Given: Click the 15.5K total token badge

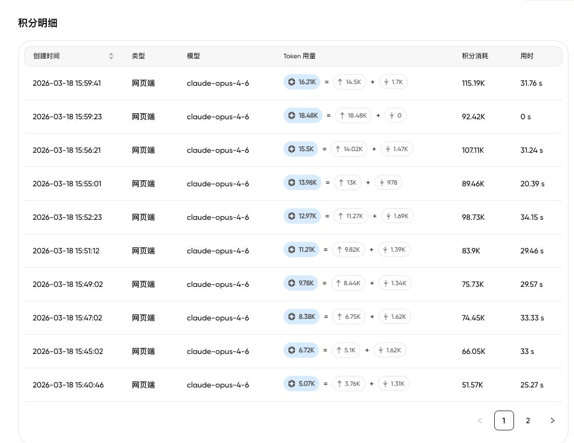Looking at the screenshot, I should tap(300, 149).
